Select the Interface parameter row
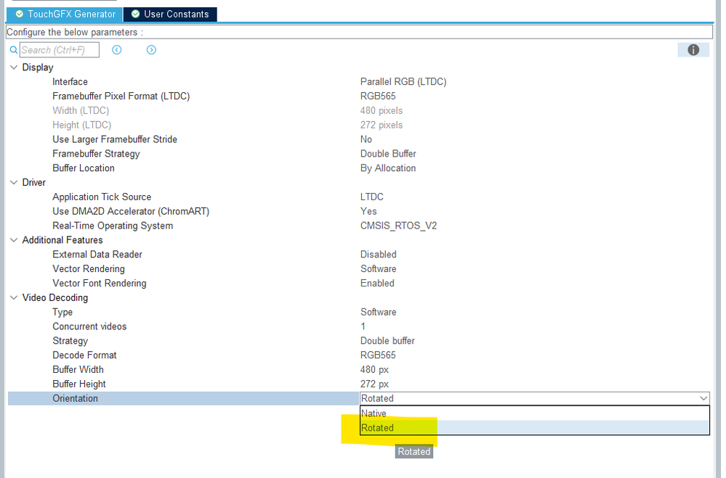 [x=70, y=82]
